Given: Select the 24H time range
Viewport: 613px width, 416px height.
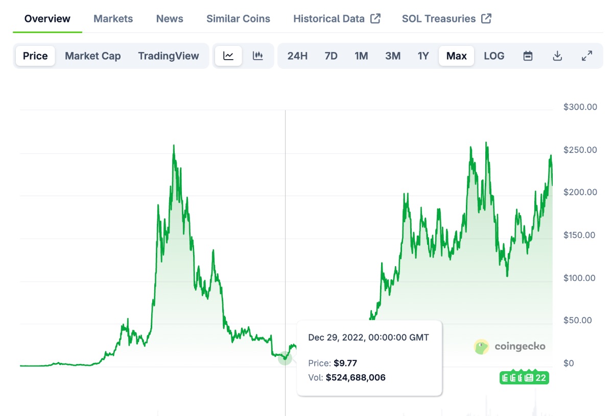Looking at the screenshot, I should (297, 56).
